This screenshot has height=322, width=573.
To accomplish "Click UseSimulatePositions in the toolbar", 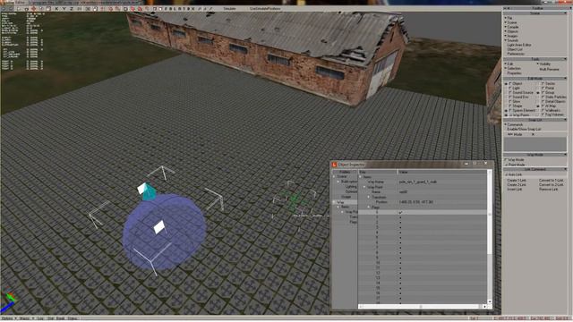I will coord(265,8).
